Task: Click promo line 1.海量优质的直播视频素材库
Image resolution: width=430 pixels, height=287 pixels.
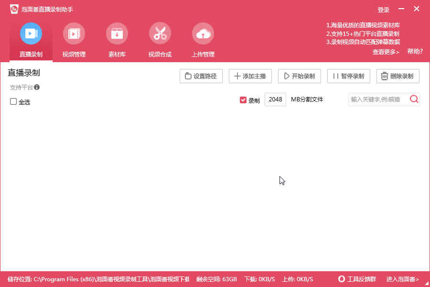Action: coord(363,25)
